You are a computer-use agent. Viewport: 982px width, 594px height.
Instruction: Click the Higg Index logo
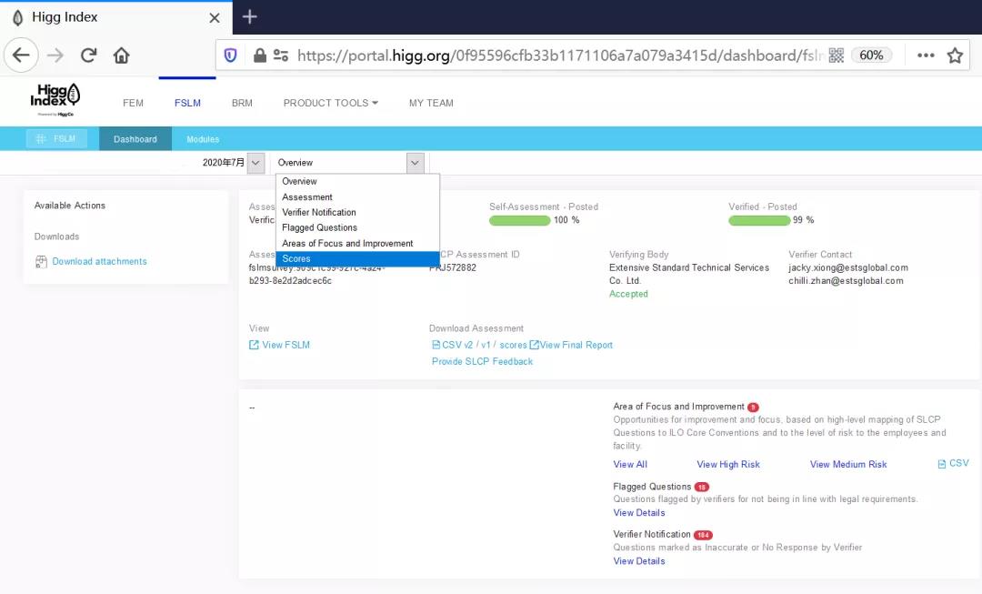tap(55, 100)
